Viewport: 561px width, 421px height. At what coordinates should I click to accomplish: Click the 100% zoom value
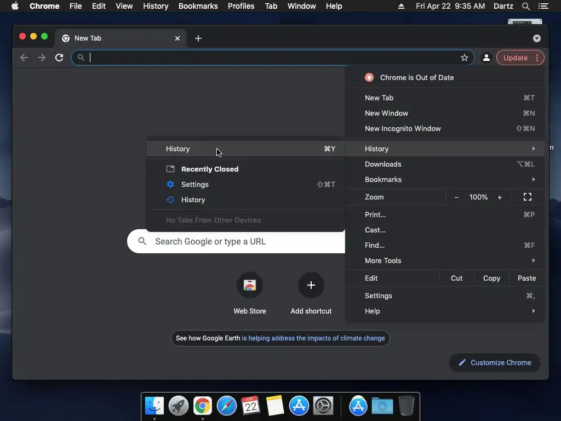pyautogui.click(x=478, y=197)
